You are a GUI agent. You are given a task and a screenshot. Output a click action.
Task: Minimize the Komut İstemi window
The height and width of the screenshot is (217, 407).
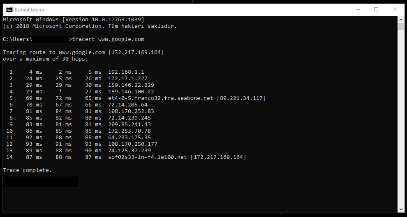358,9
